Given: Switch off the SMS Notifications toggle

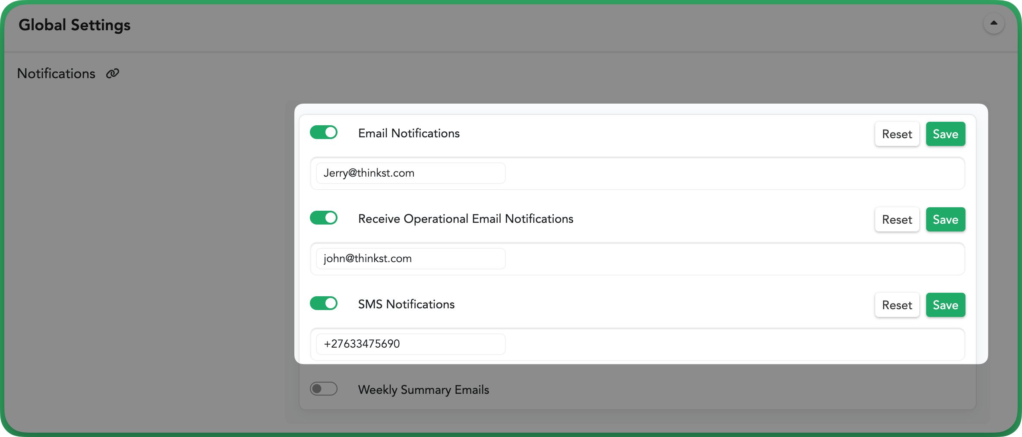Looking at the screenshot, I should pyautogui.click(x=324, y=304).
